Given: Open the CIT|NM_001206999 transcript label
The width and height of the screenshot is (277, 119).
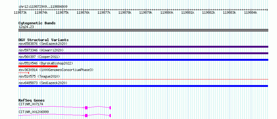Looking at the screenshot, I should (34, 112).
